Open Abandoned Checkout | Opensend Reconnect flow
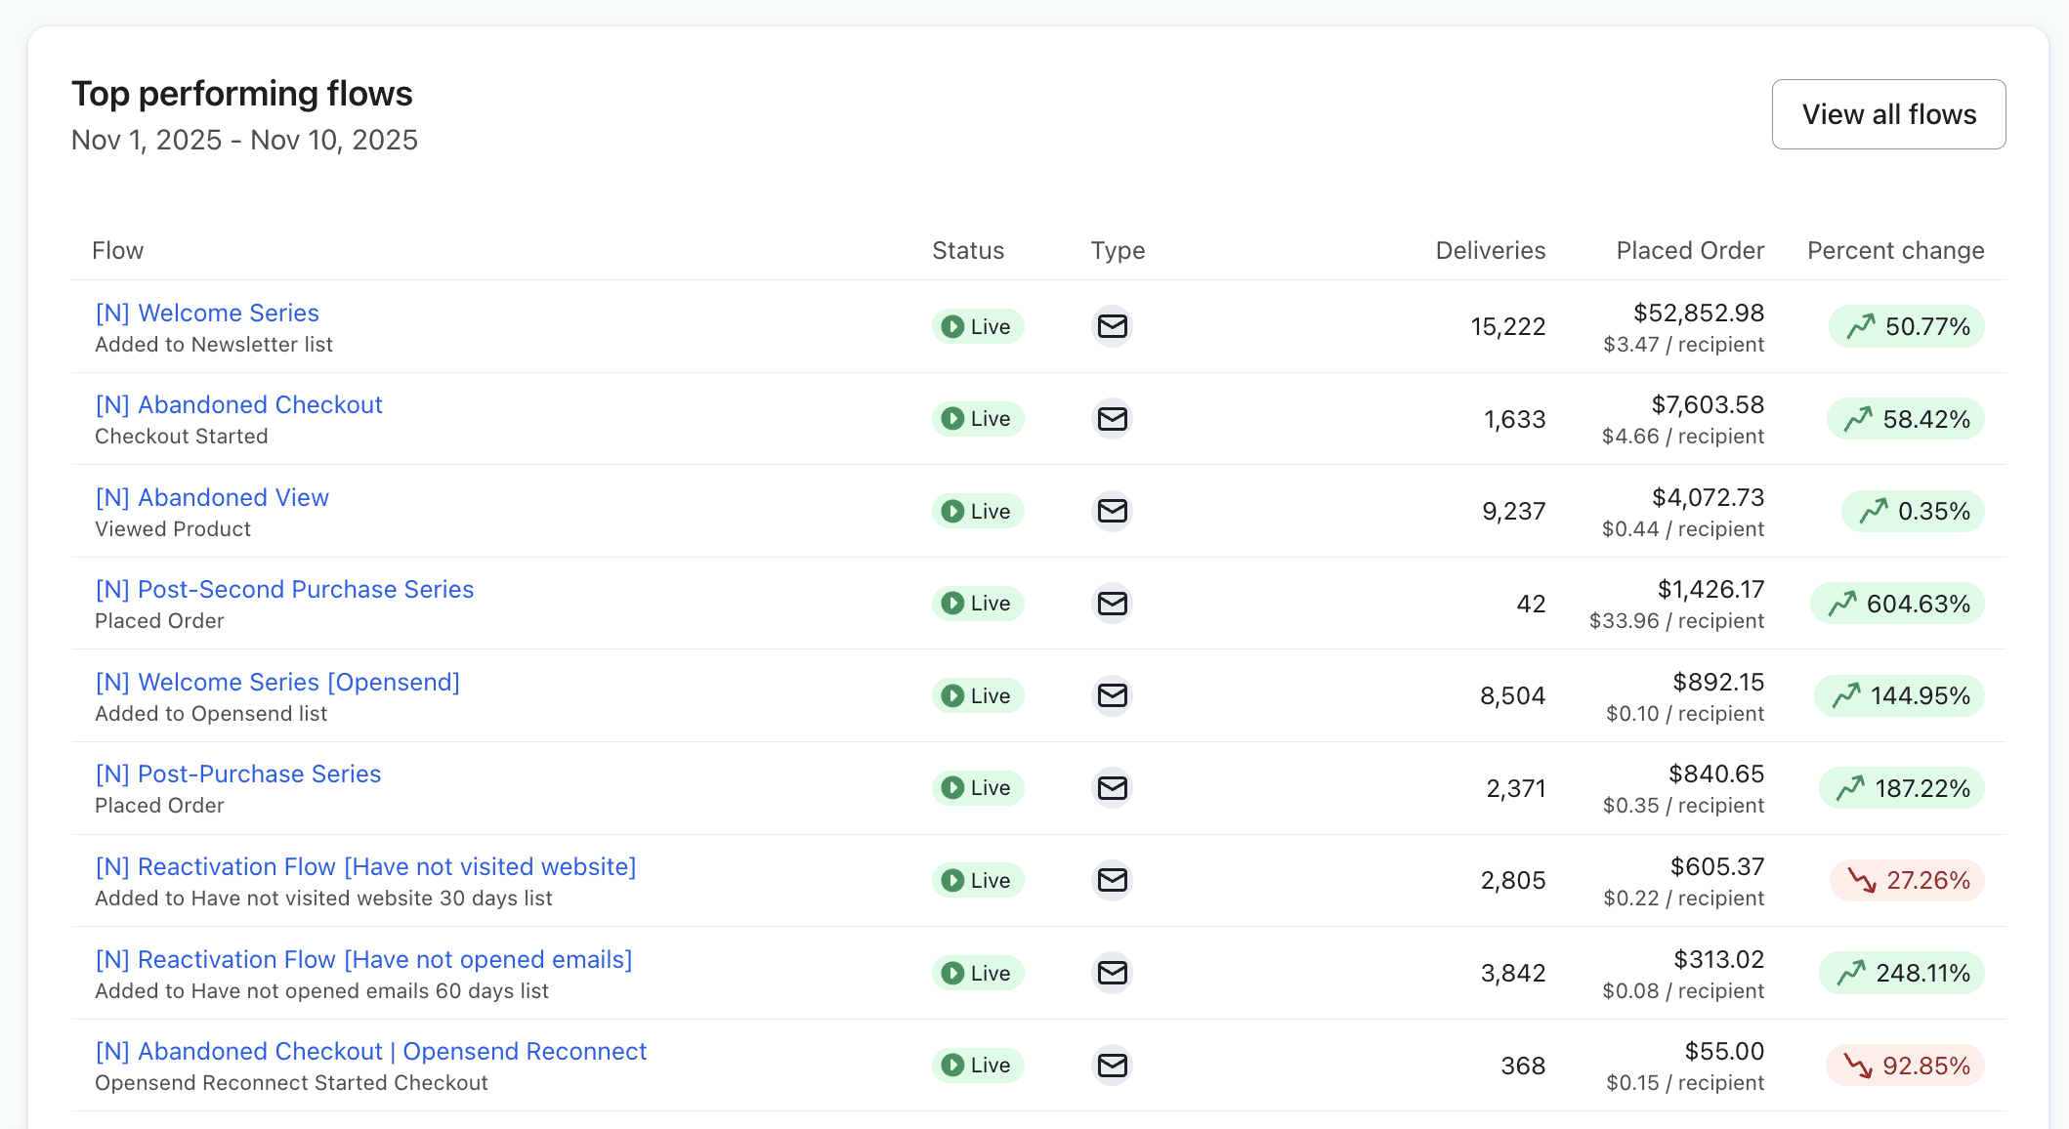Image resolution: width=2069 pixels, height=1129 pixels. pos(371,1052)
